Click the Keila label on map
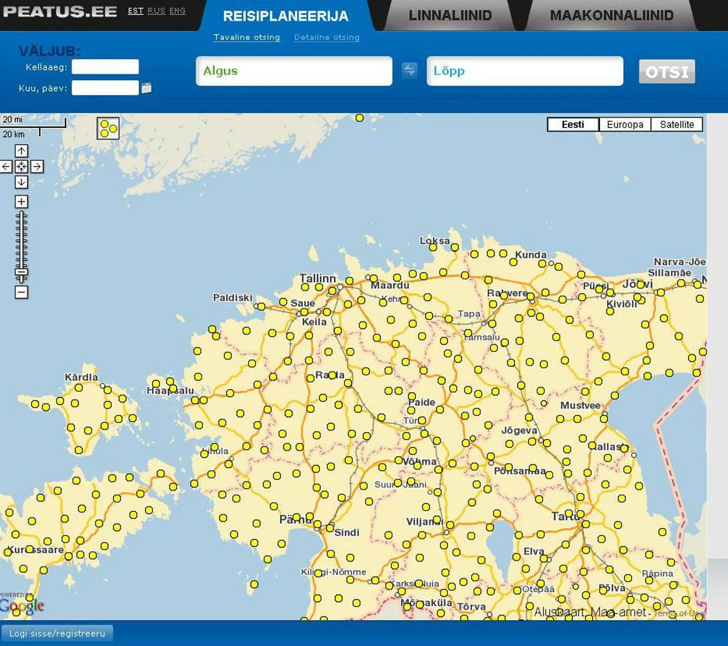The image size is (728, 646). point(314,322)
